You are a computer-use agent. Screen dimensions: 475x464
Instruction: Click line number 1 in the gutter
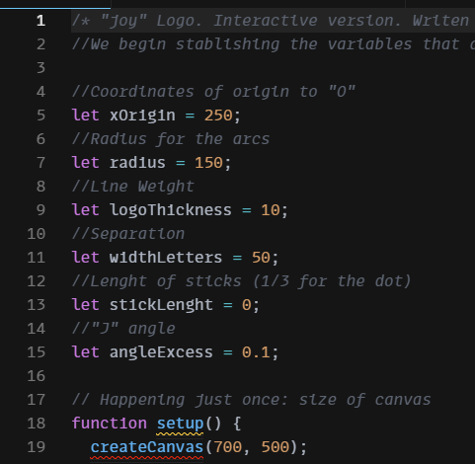pos(40,21)
